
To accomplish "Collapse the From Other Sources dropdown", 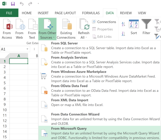I will click(x=47, y=29).
